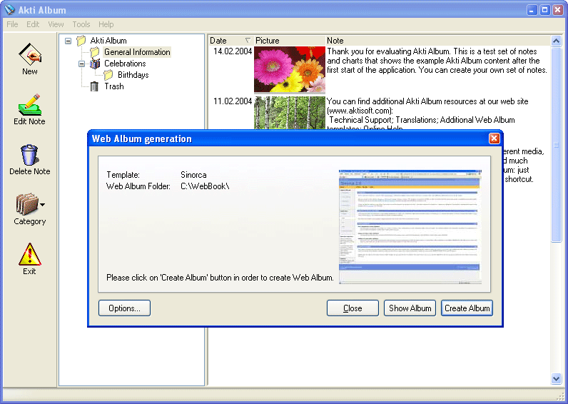Open the File menu

coord(12,24)
